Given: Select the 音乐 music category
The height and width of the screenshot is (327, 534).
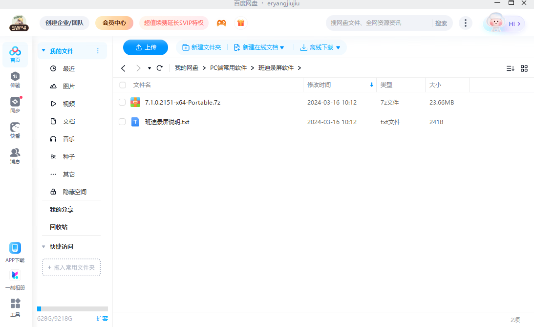Looking at the screenshot, I should (x=69, y=139).
